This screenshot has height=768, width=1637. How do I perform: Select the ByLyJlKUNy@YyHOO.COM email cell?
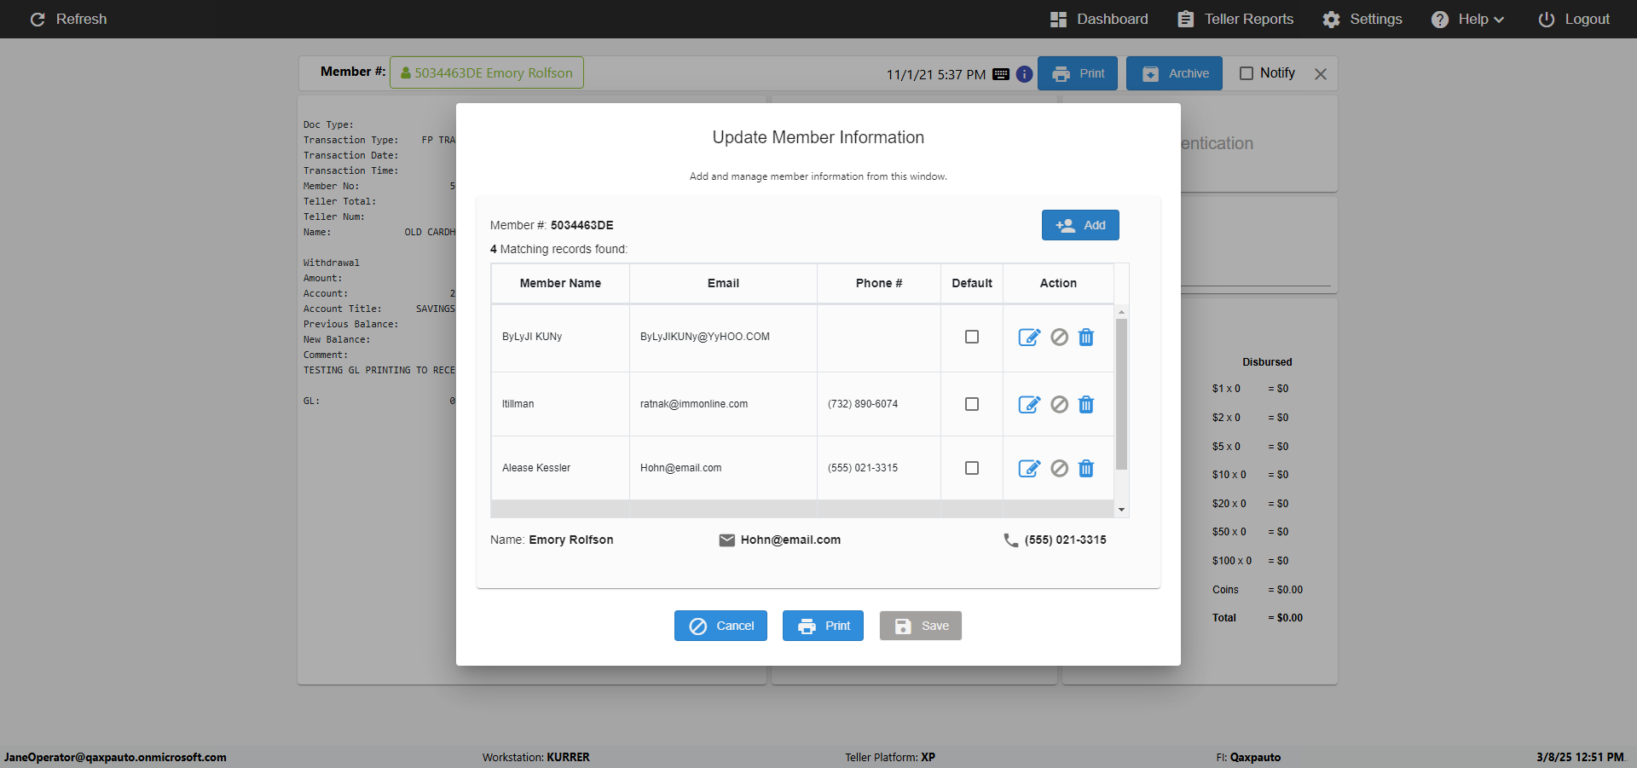pos(723,337)
